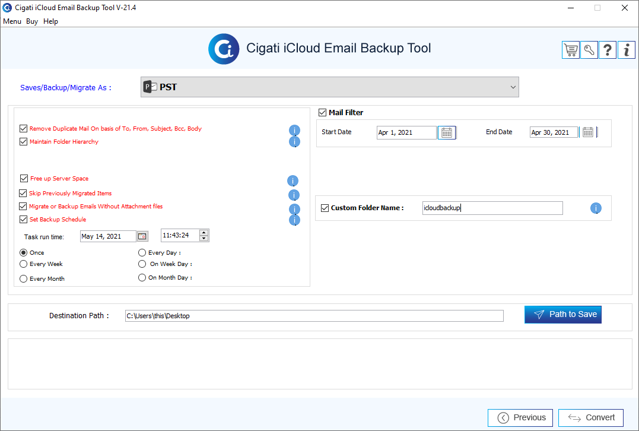Click the Cigati app icon in title bar

click(x=7, y=7)
